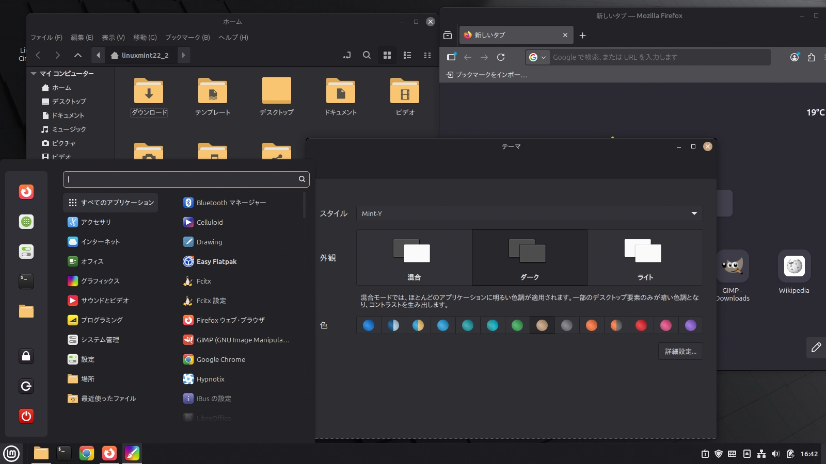Click linuxmint22_2 path button
This screenshot has width=826, height=464.
(x=141, y=55)
